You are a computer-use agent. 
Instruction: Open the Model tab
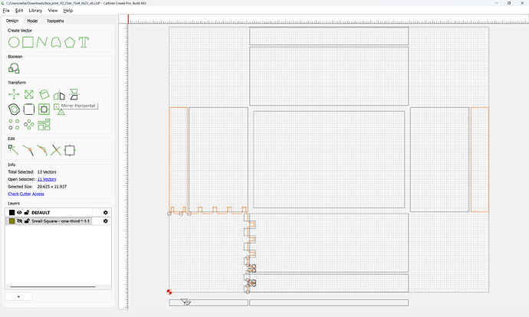pos(32,21)
